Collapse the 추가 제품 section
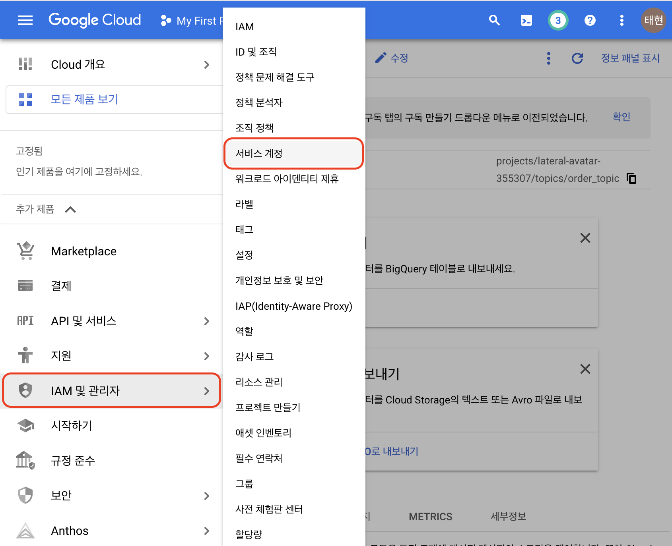This screenshot has height=546, width=672. (x=70, y=209)
